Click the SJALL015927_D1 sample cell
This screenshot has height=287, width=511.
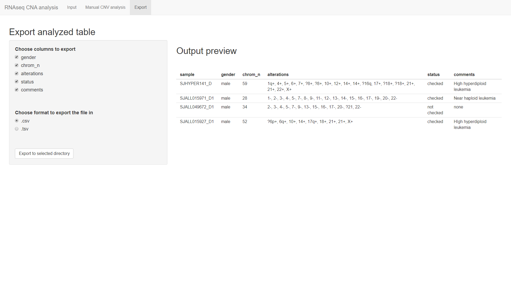(x=197, y=122)
